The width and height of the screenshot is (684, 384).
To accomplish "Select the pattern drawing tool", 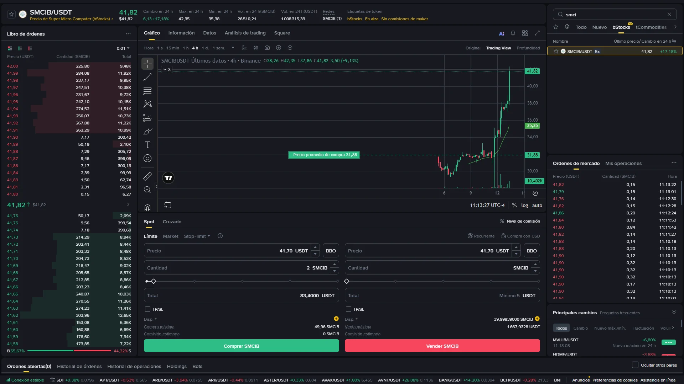I will point(147,104).
